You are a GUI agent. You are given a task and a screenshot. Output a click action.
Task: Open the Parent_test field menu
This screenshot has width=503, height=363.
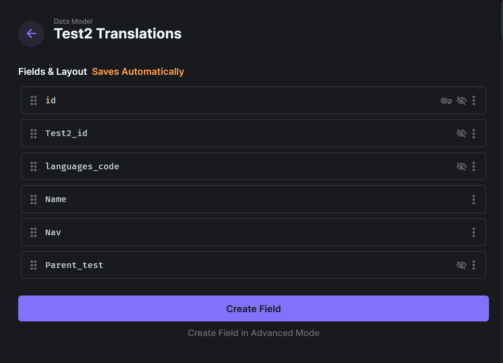coord(473,265)
